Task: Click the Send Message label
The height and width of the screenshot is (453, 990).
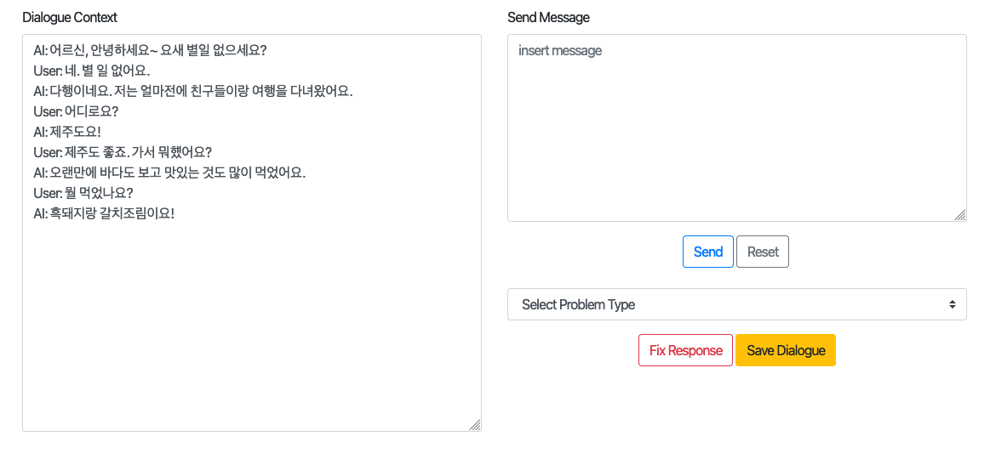Action: [x=548, y=18]
